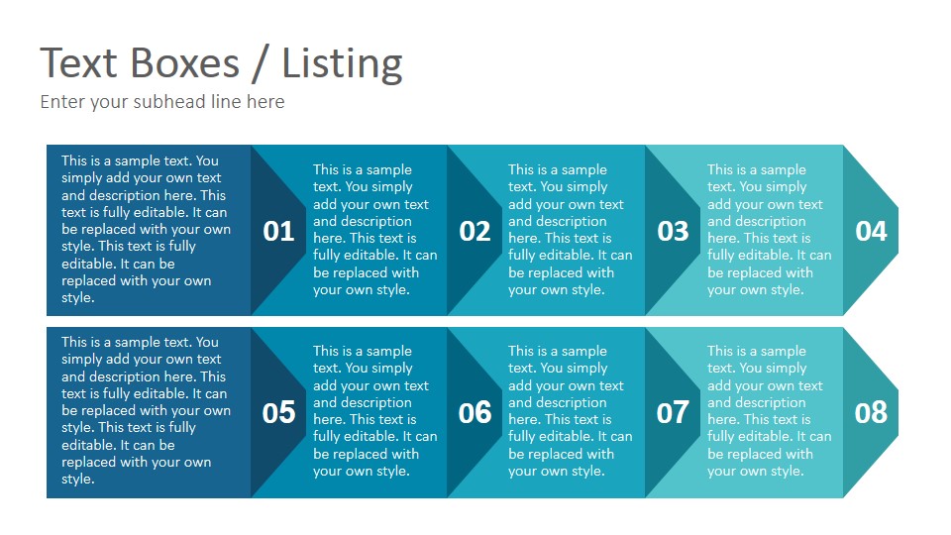Select the text box between 03 and 04
The height and width of the screenshot is (535, 951).
pos(769,230)
